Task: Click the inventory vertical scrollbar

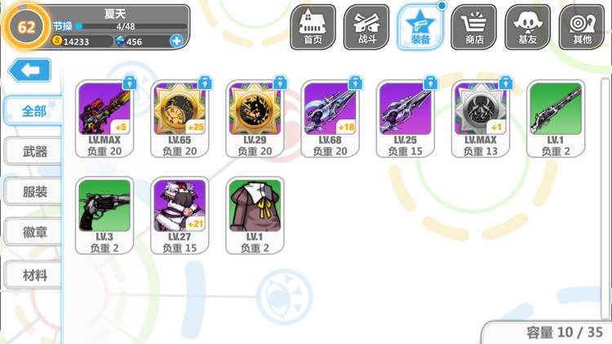Action: 605,199
